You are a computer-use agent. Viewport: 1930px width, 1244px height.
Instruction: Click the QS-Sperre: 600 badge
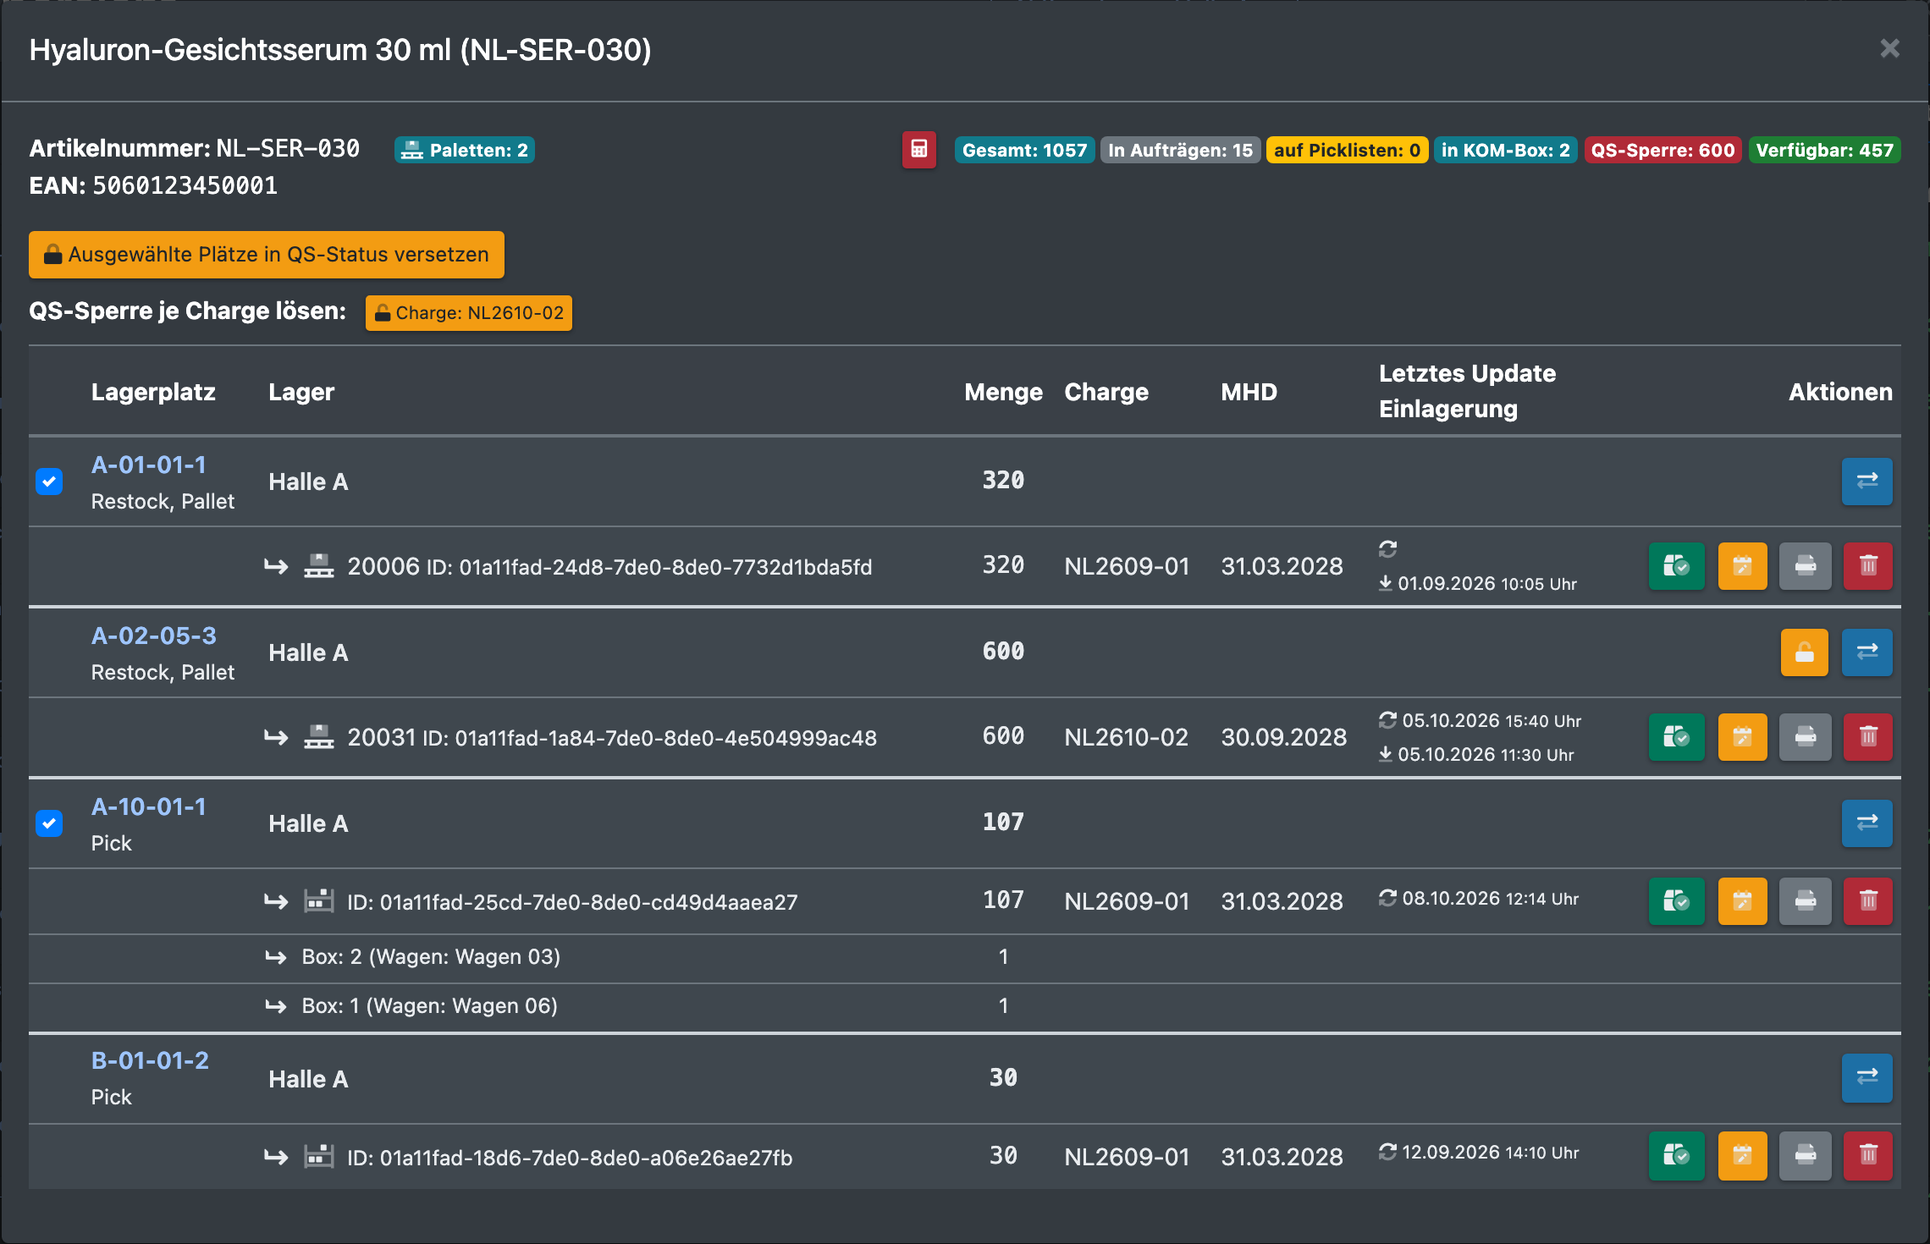click(1663, 150)
